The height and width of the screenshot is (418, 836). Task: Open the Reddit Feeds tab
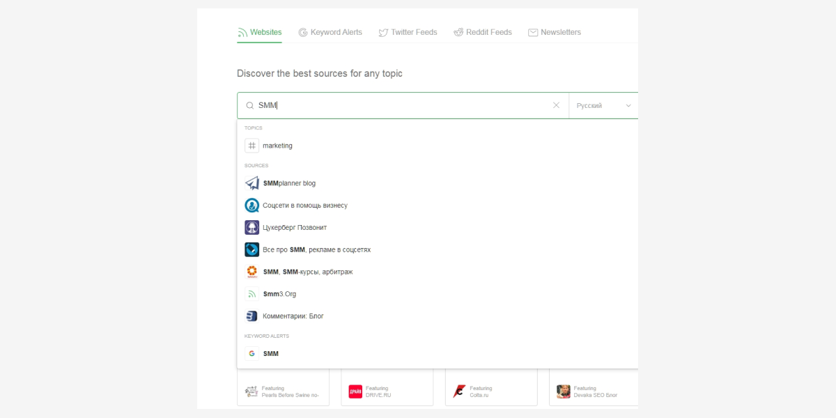(482, 32)
